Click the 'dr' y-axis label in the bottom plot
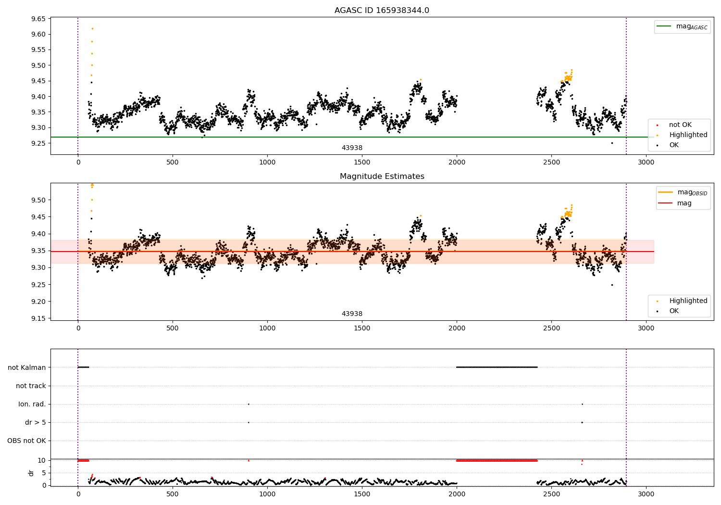The width and height of the screenshot is (721, 505). [x=31, y=473]
